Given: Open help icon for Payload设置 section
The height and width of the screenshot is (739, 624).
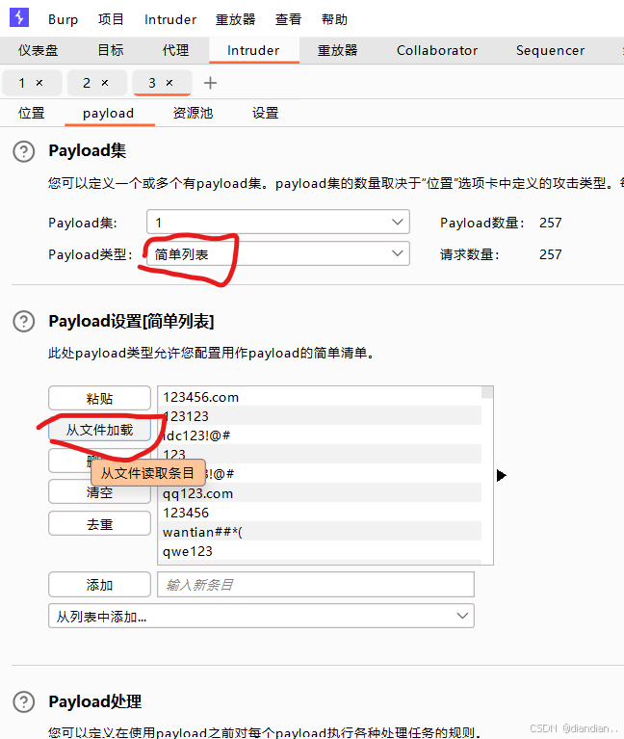Looking at the screenshot, I should pos(23,322).
